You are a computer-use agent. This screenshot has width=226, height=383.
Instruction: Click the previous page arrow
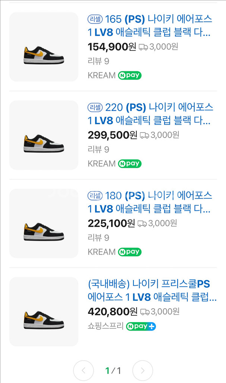(84, 370)
